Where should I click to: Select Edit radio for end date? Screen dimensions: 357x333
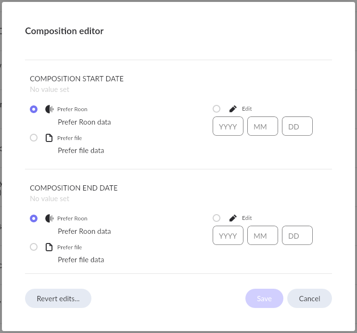click(217, 218)
